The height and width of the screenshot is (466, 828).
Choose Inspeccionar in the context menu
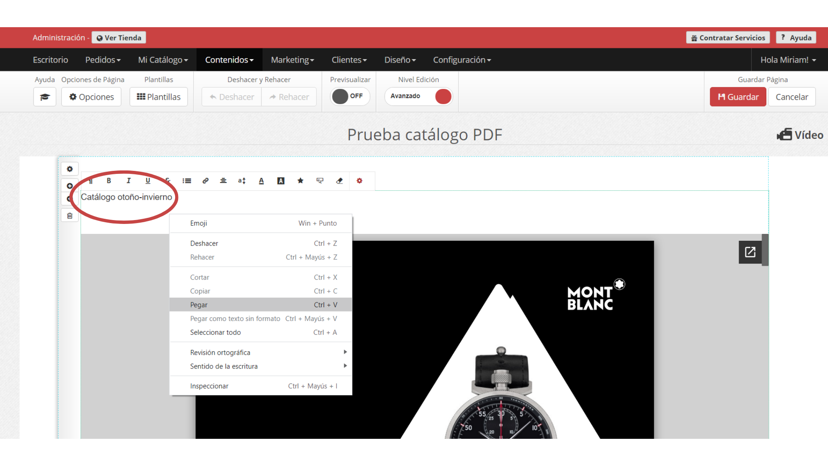pos(261,386)
